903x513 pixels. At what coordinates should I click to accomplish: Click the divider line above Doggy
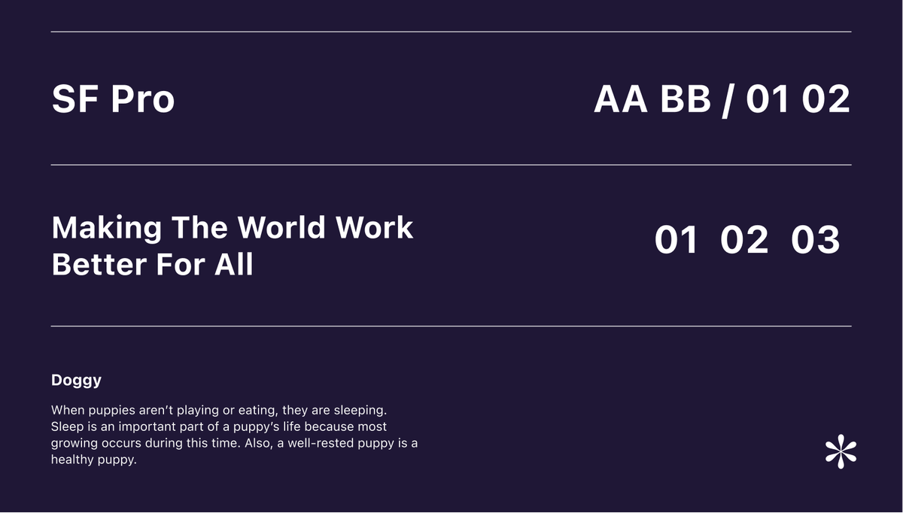[451, 326]
